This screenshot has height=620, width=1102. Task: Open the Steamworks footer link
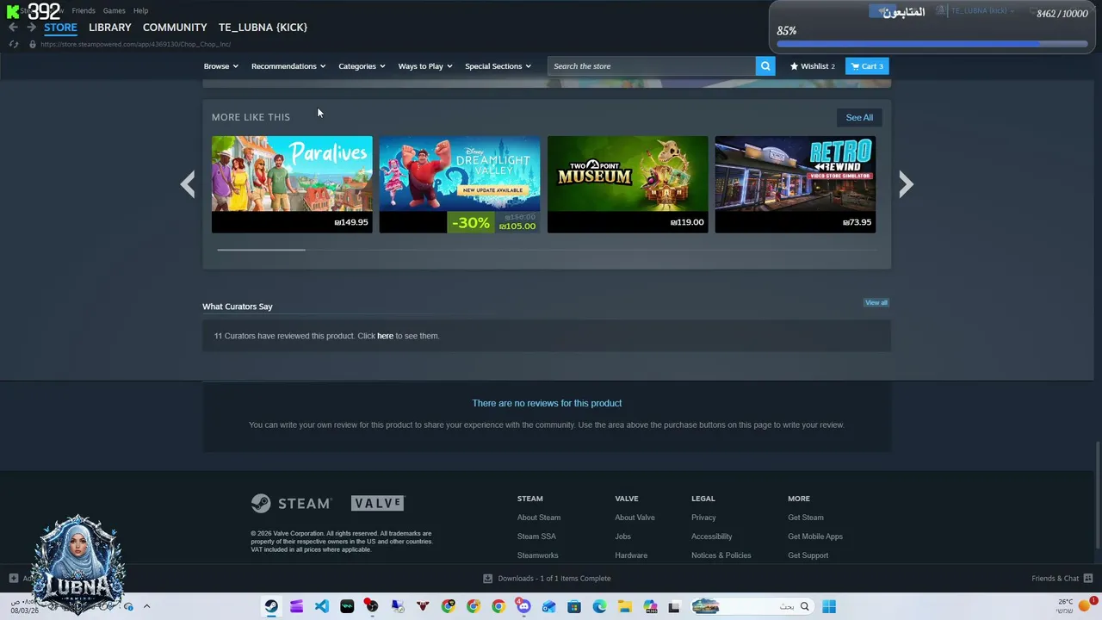(538, 555)
